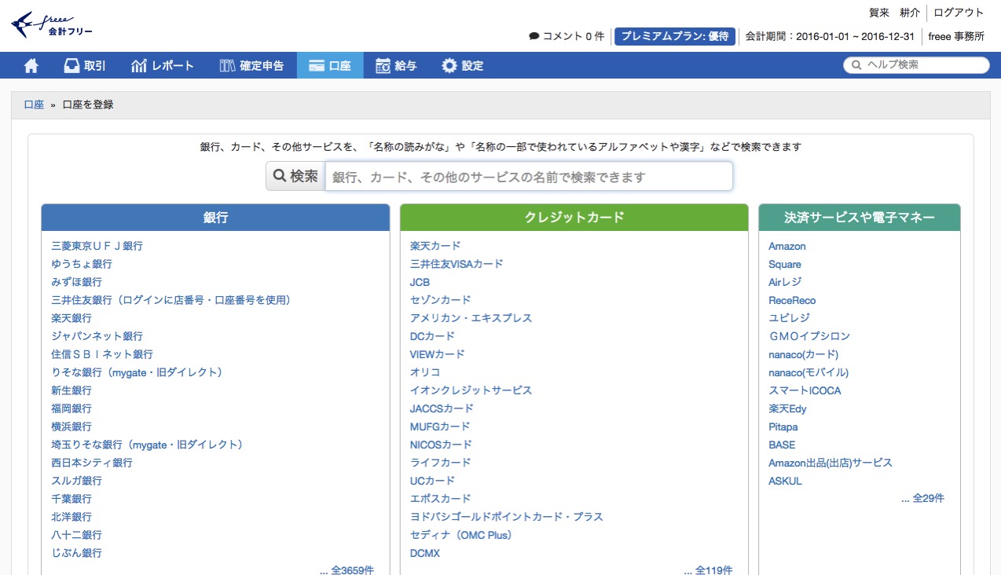Select Amazon payment service

[x=787, y=246]
